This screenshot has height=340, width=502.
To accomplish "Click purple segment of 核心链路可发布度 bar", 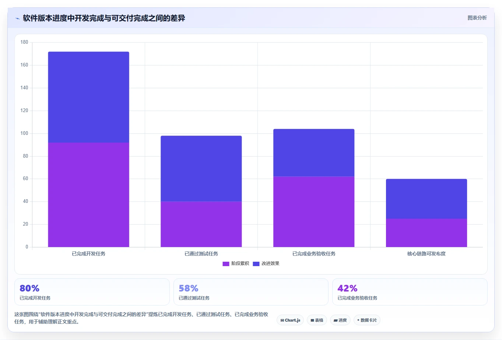I will [426, 233].
